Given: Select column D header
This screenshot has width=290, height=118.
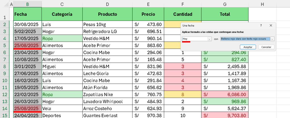Looking at the screenshot, I should point(107,5).
